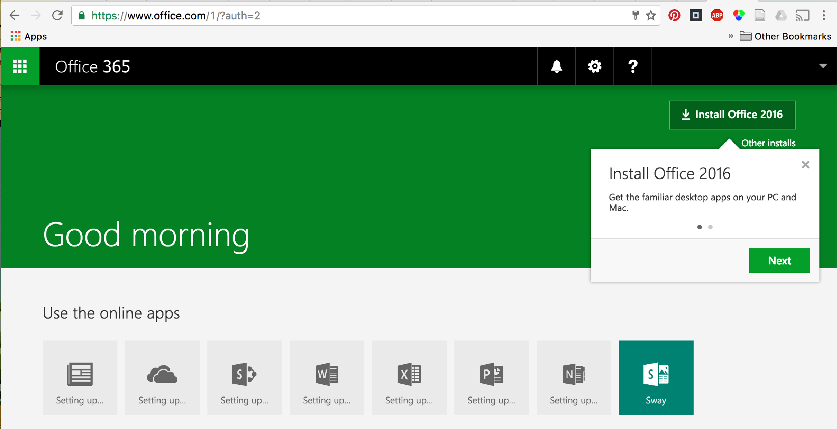Open Chrome's three-dot menu
This screenshot has width=837, height=429.
click(x=824, y=15)
